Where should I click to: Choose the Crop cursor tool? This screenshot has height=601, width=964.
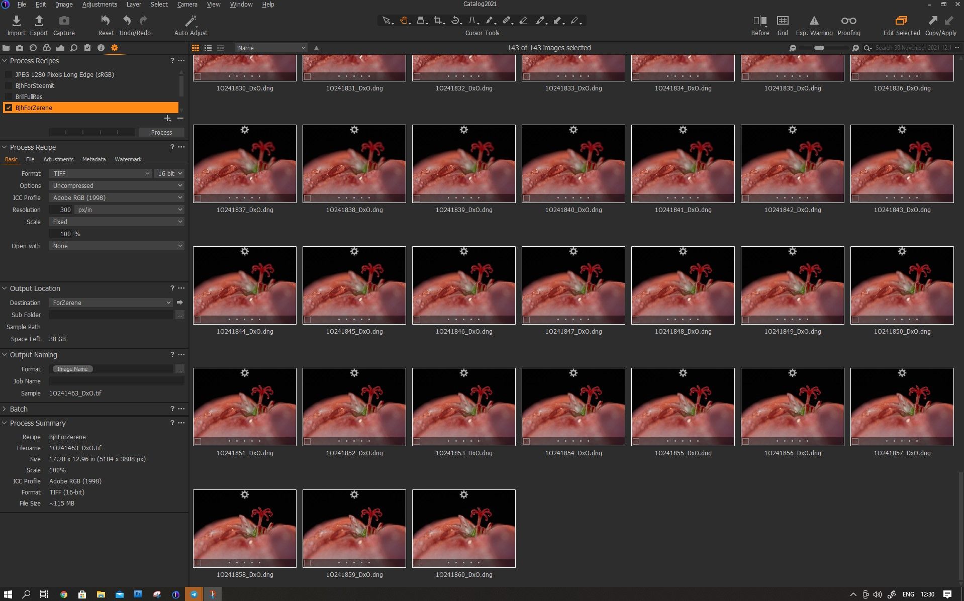point(438,21)
